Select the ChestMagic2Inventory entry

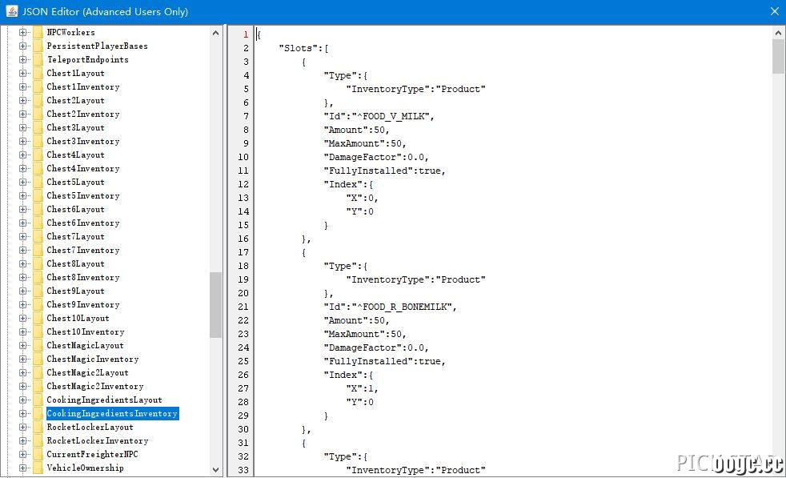pos(94,386)
